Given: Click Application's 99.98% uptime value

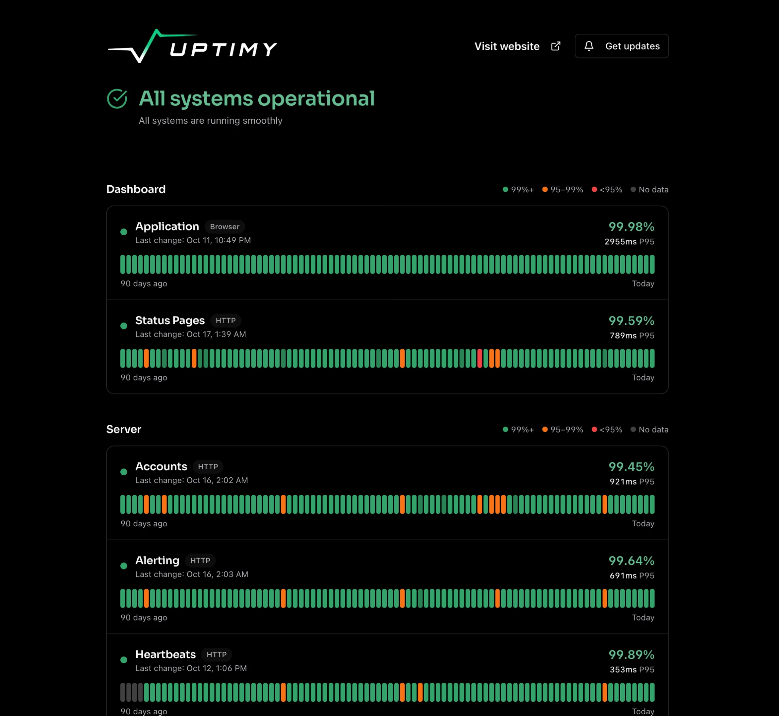Looking at the screenshot, I should [x=631, y=226].
